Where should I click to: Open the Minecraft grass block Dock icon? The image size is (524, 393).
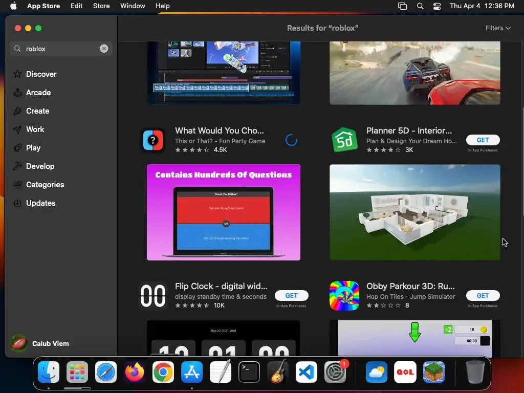[x=434, y=372]
